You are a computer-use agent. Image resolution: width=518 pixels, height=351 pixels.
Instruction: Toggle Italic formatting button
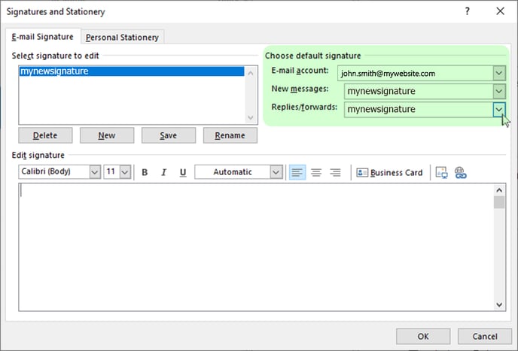pos(163,172)
